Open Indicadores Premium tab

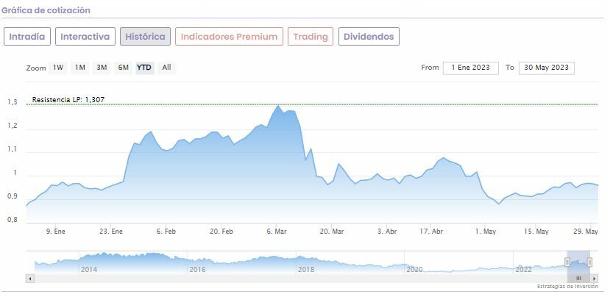pyautogui.click(x=229, y=36)
